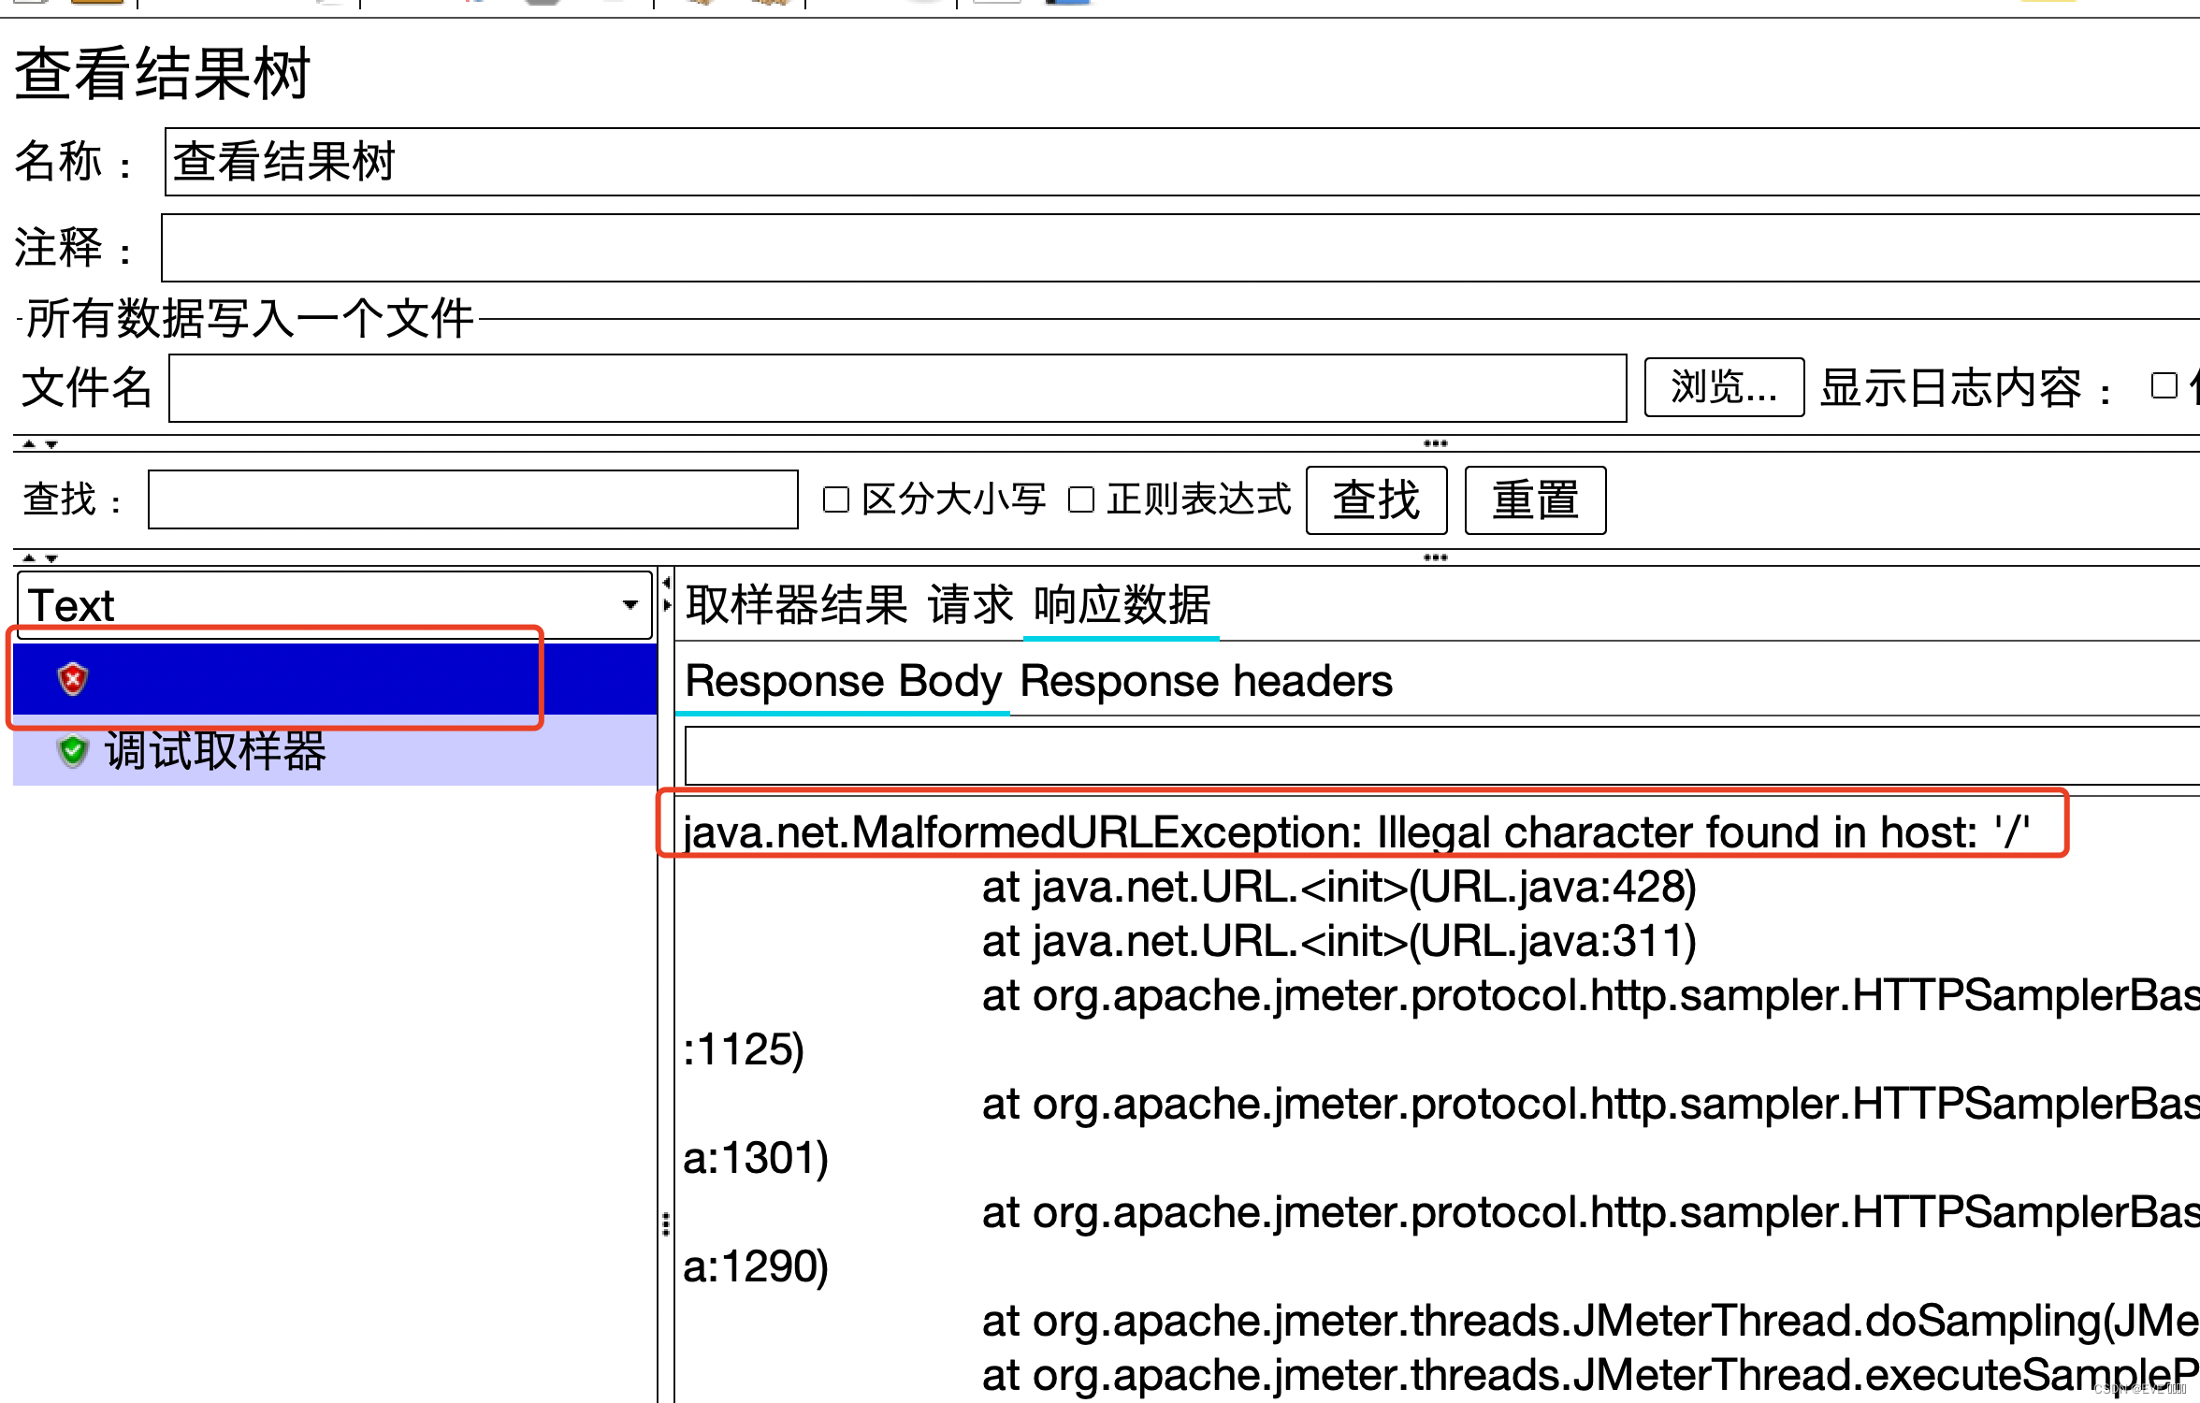Click the 'a:1301)' stack trace fragment
This screenshot has height=1403, width=2200.
[756, 1158]
